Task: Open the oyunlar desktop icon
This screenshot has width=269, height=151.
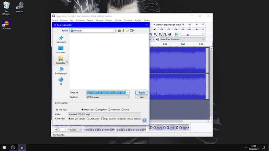Action: (20, 7)
